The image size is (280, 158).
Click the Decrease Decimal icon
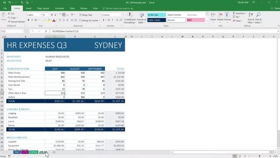[x=121, y=20]
